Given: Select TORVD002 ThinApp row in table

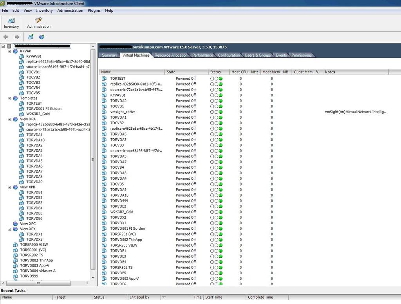Looking at the screenshot, I should tap(243, 240).
